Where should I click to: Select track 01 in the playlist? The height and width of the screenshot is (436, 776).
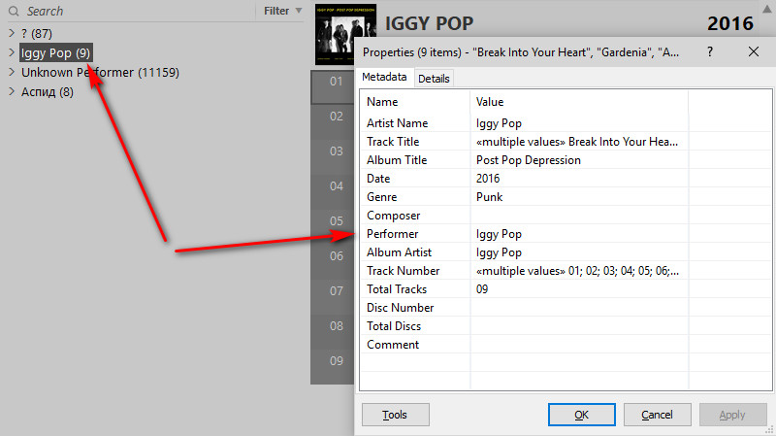click(336, 82)
